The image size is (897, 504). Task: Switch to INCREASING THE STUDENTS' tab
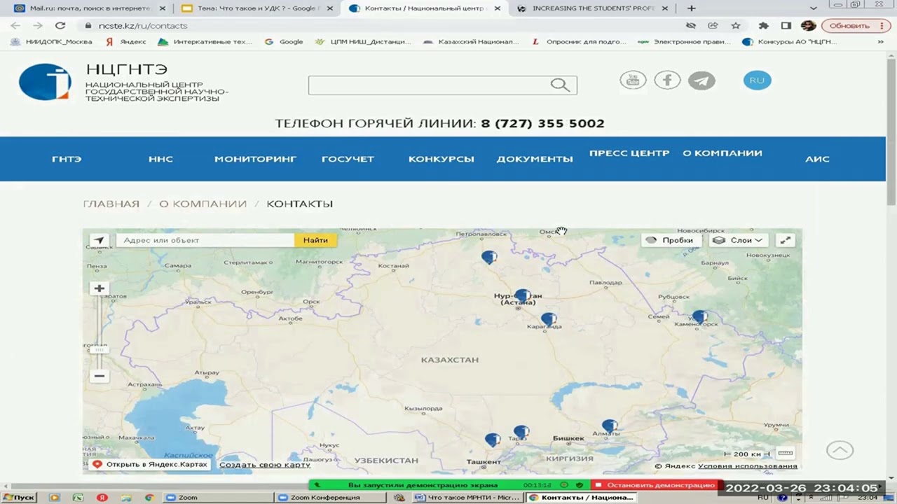(593, 8)
